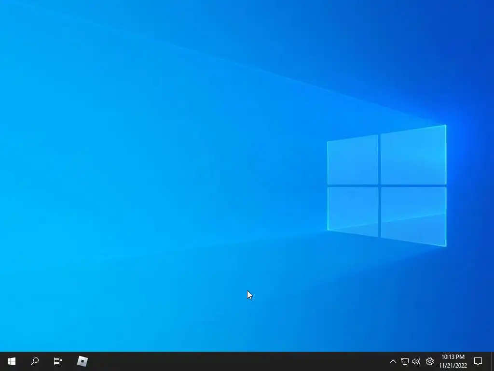Viewport: 494px width, 371px height.
Task: Click the settings gear tray icon
Action: [x=430, y=361]
